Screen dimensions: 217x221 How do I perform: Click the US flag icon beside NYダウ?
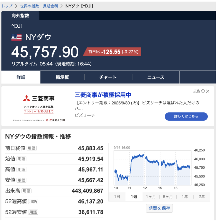(x=17, y=37)
